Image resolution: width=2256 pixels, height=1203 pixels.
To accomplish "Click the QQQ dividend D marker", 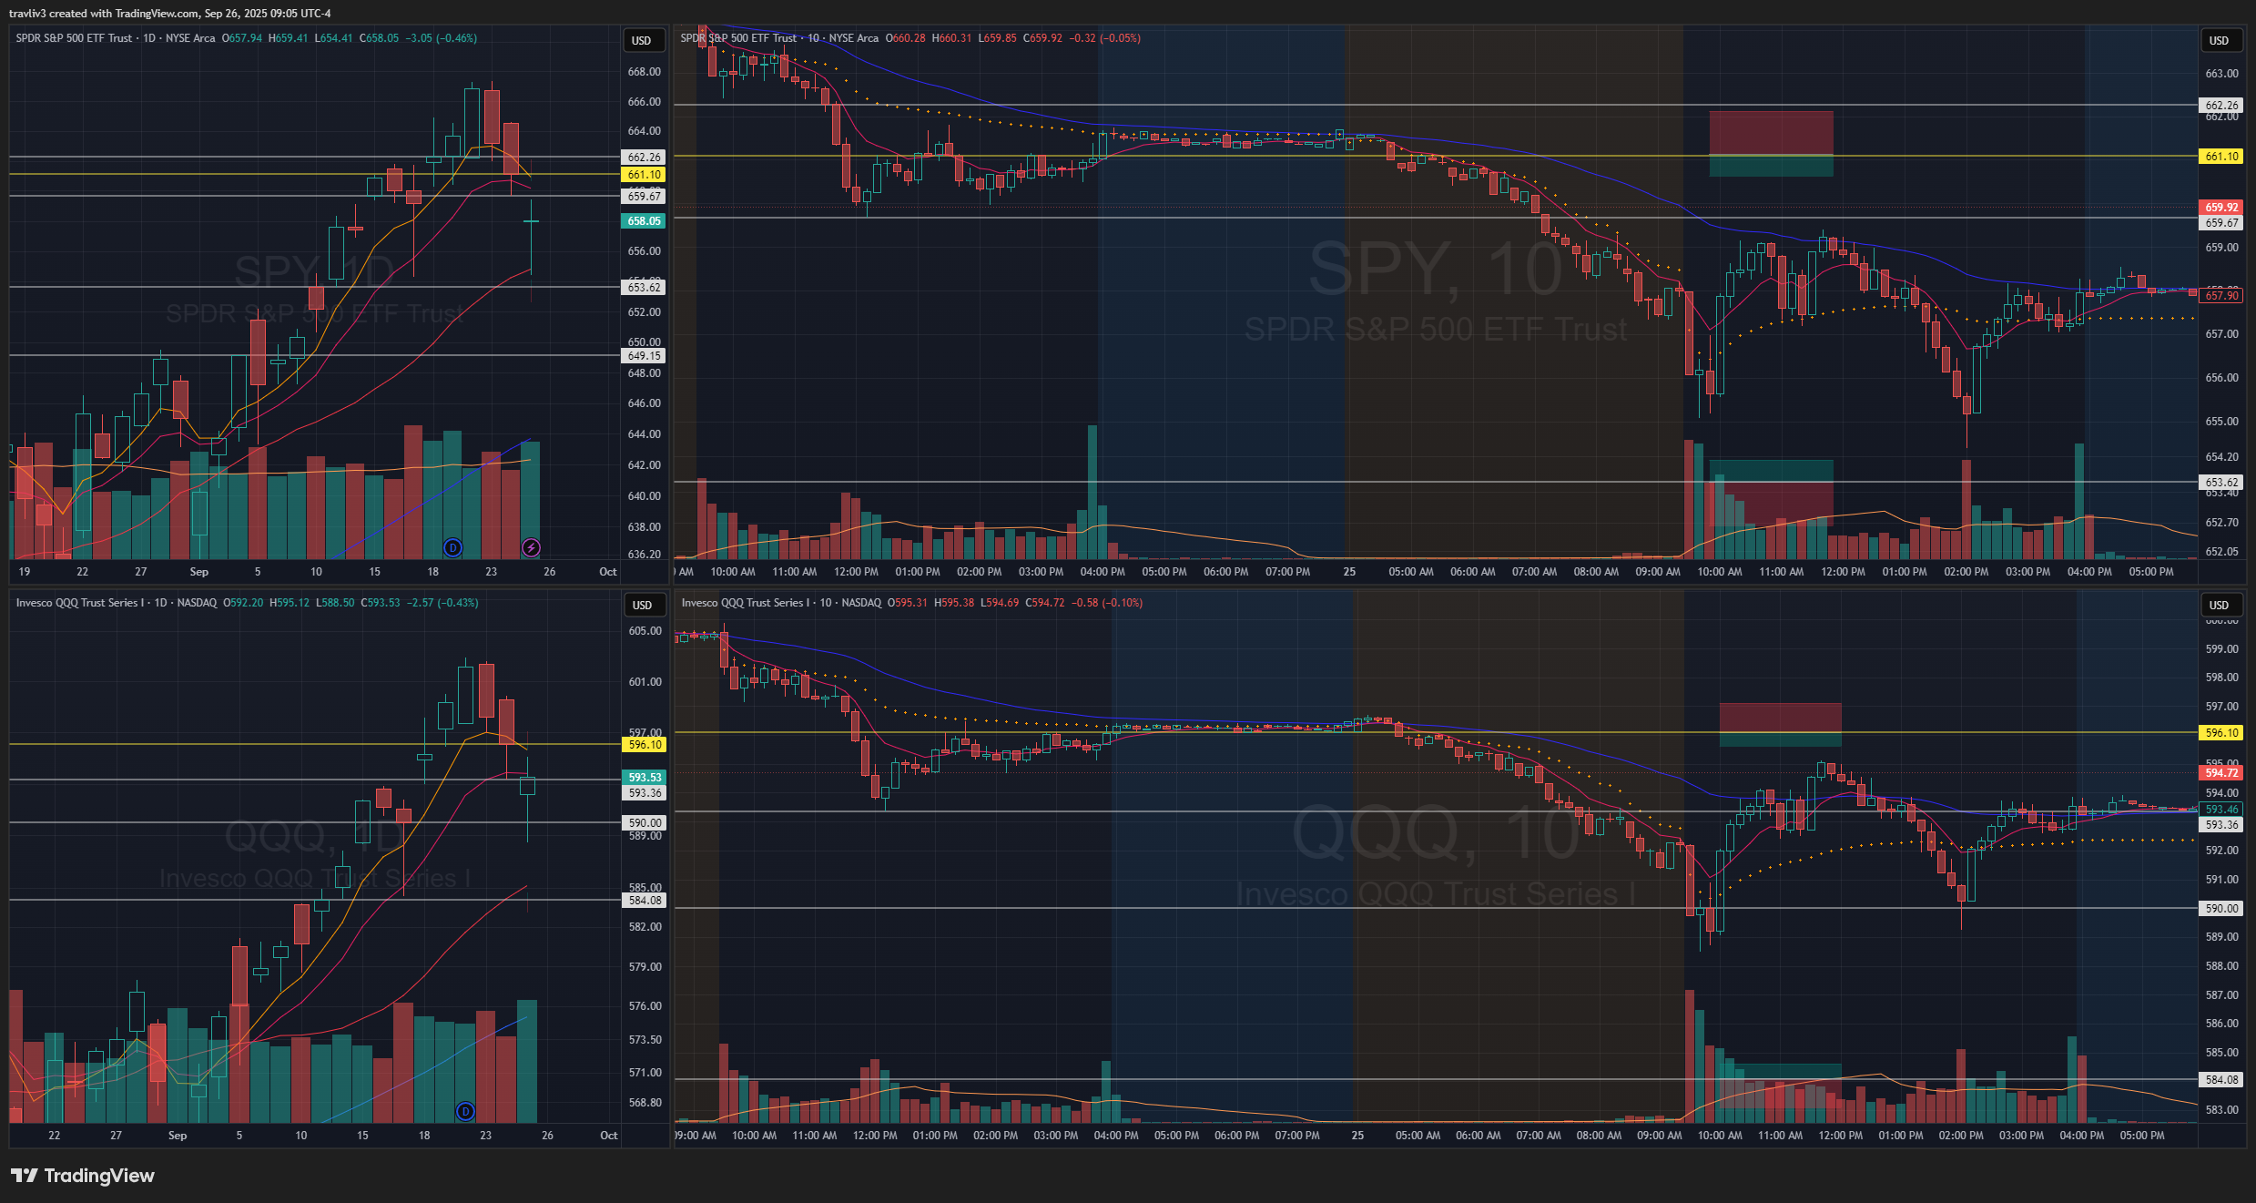I will pyautogui.click(x=465, y=1111).
